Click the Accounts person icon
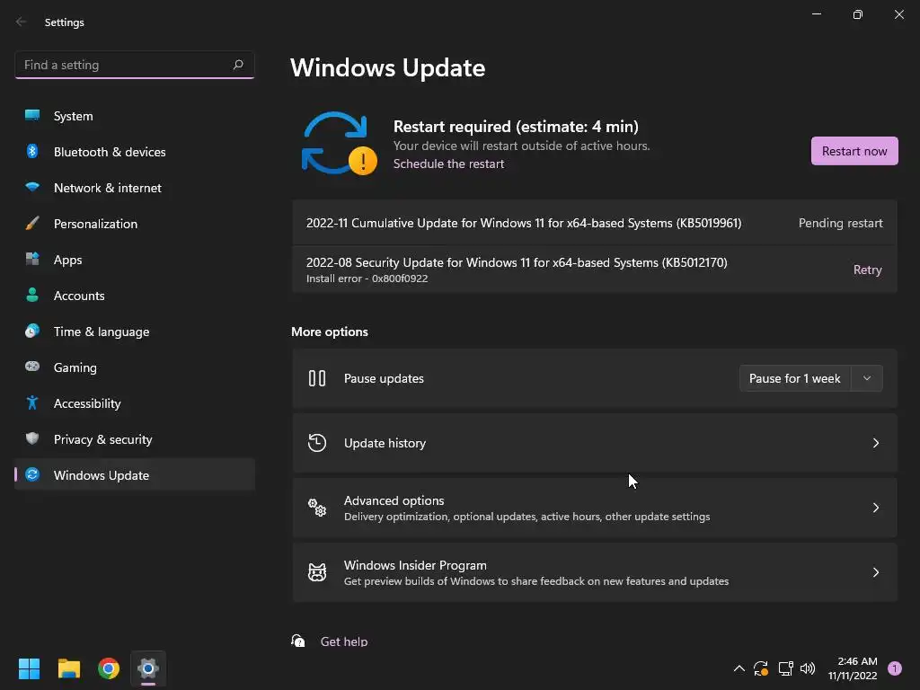Viewport: 920px width, 690px height. [32, 295]
